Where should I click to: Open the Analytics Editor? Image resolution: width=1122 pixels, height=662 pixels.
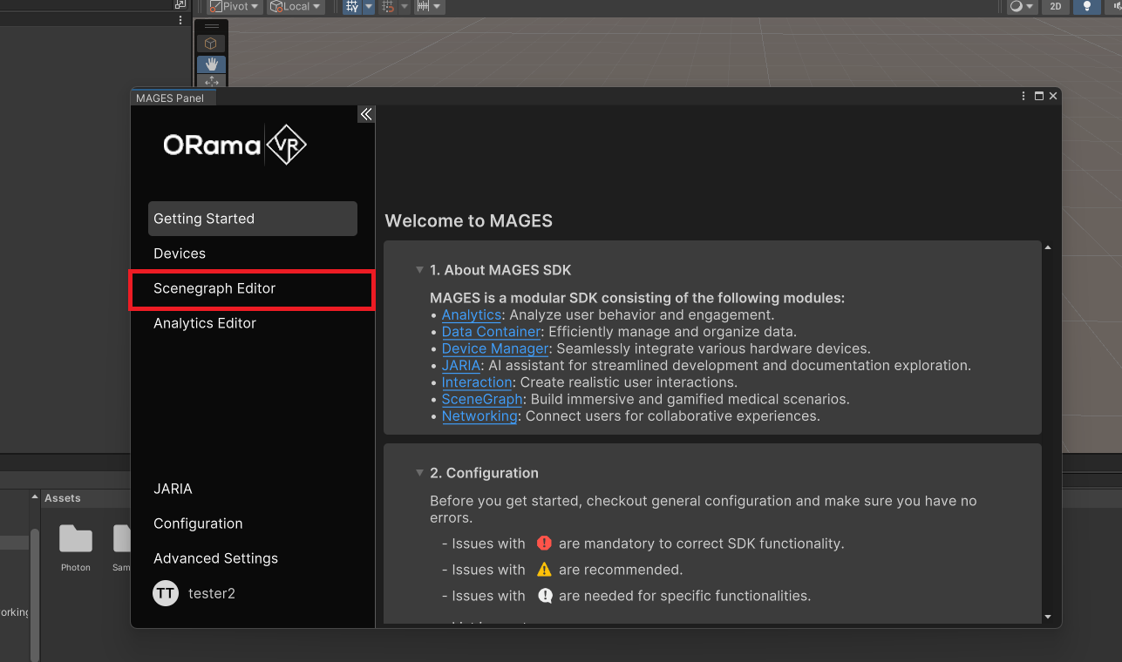pos(253,323)
